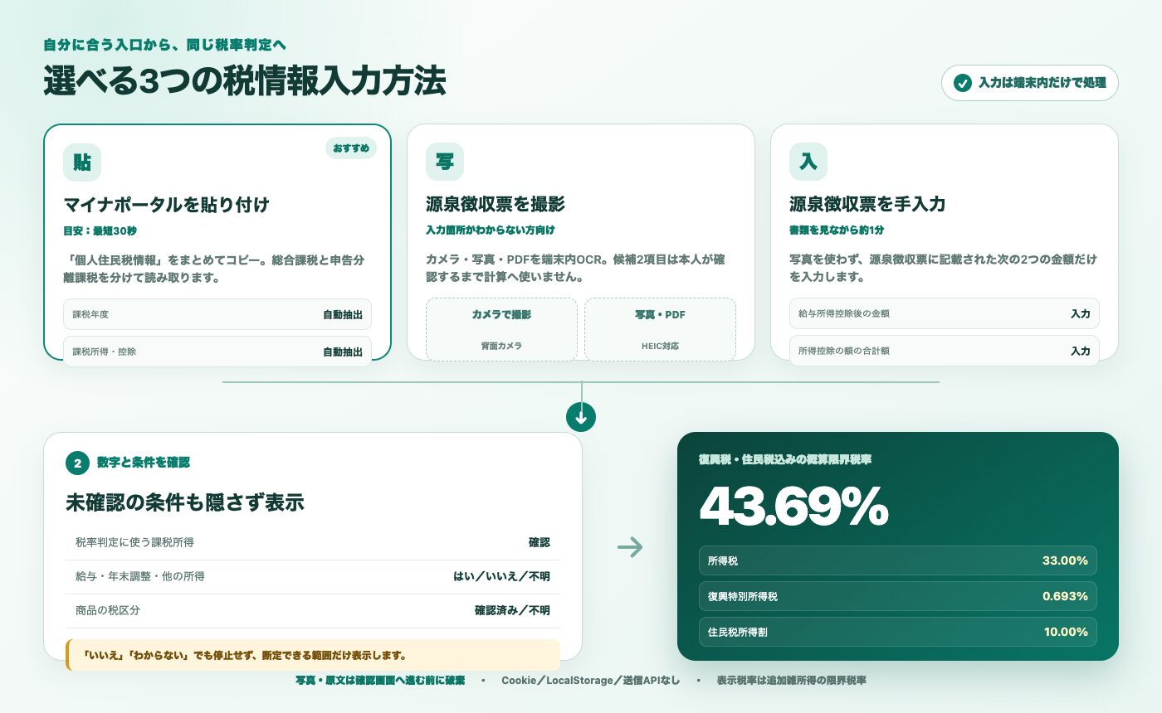The image size is (1162, 713).
Task: Click the 給与・年末調整・他の所得 row
Action: click(x=313, y=576)
